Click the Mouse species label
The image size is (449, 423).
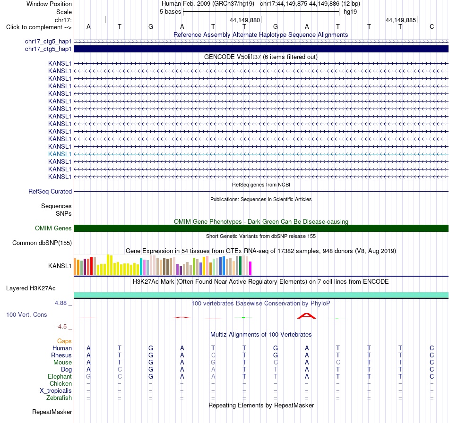pyautogui.click(x=62, y=363)
